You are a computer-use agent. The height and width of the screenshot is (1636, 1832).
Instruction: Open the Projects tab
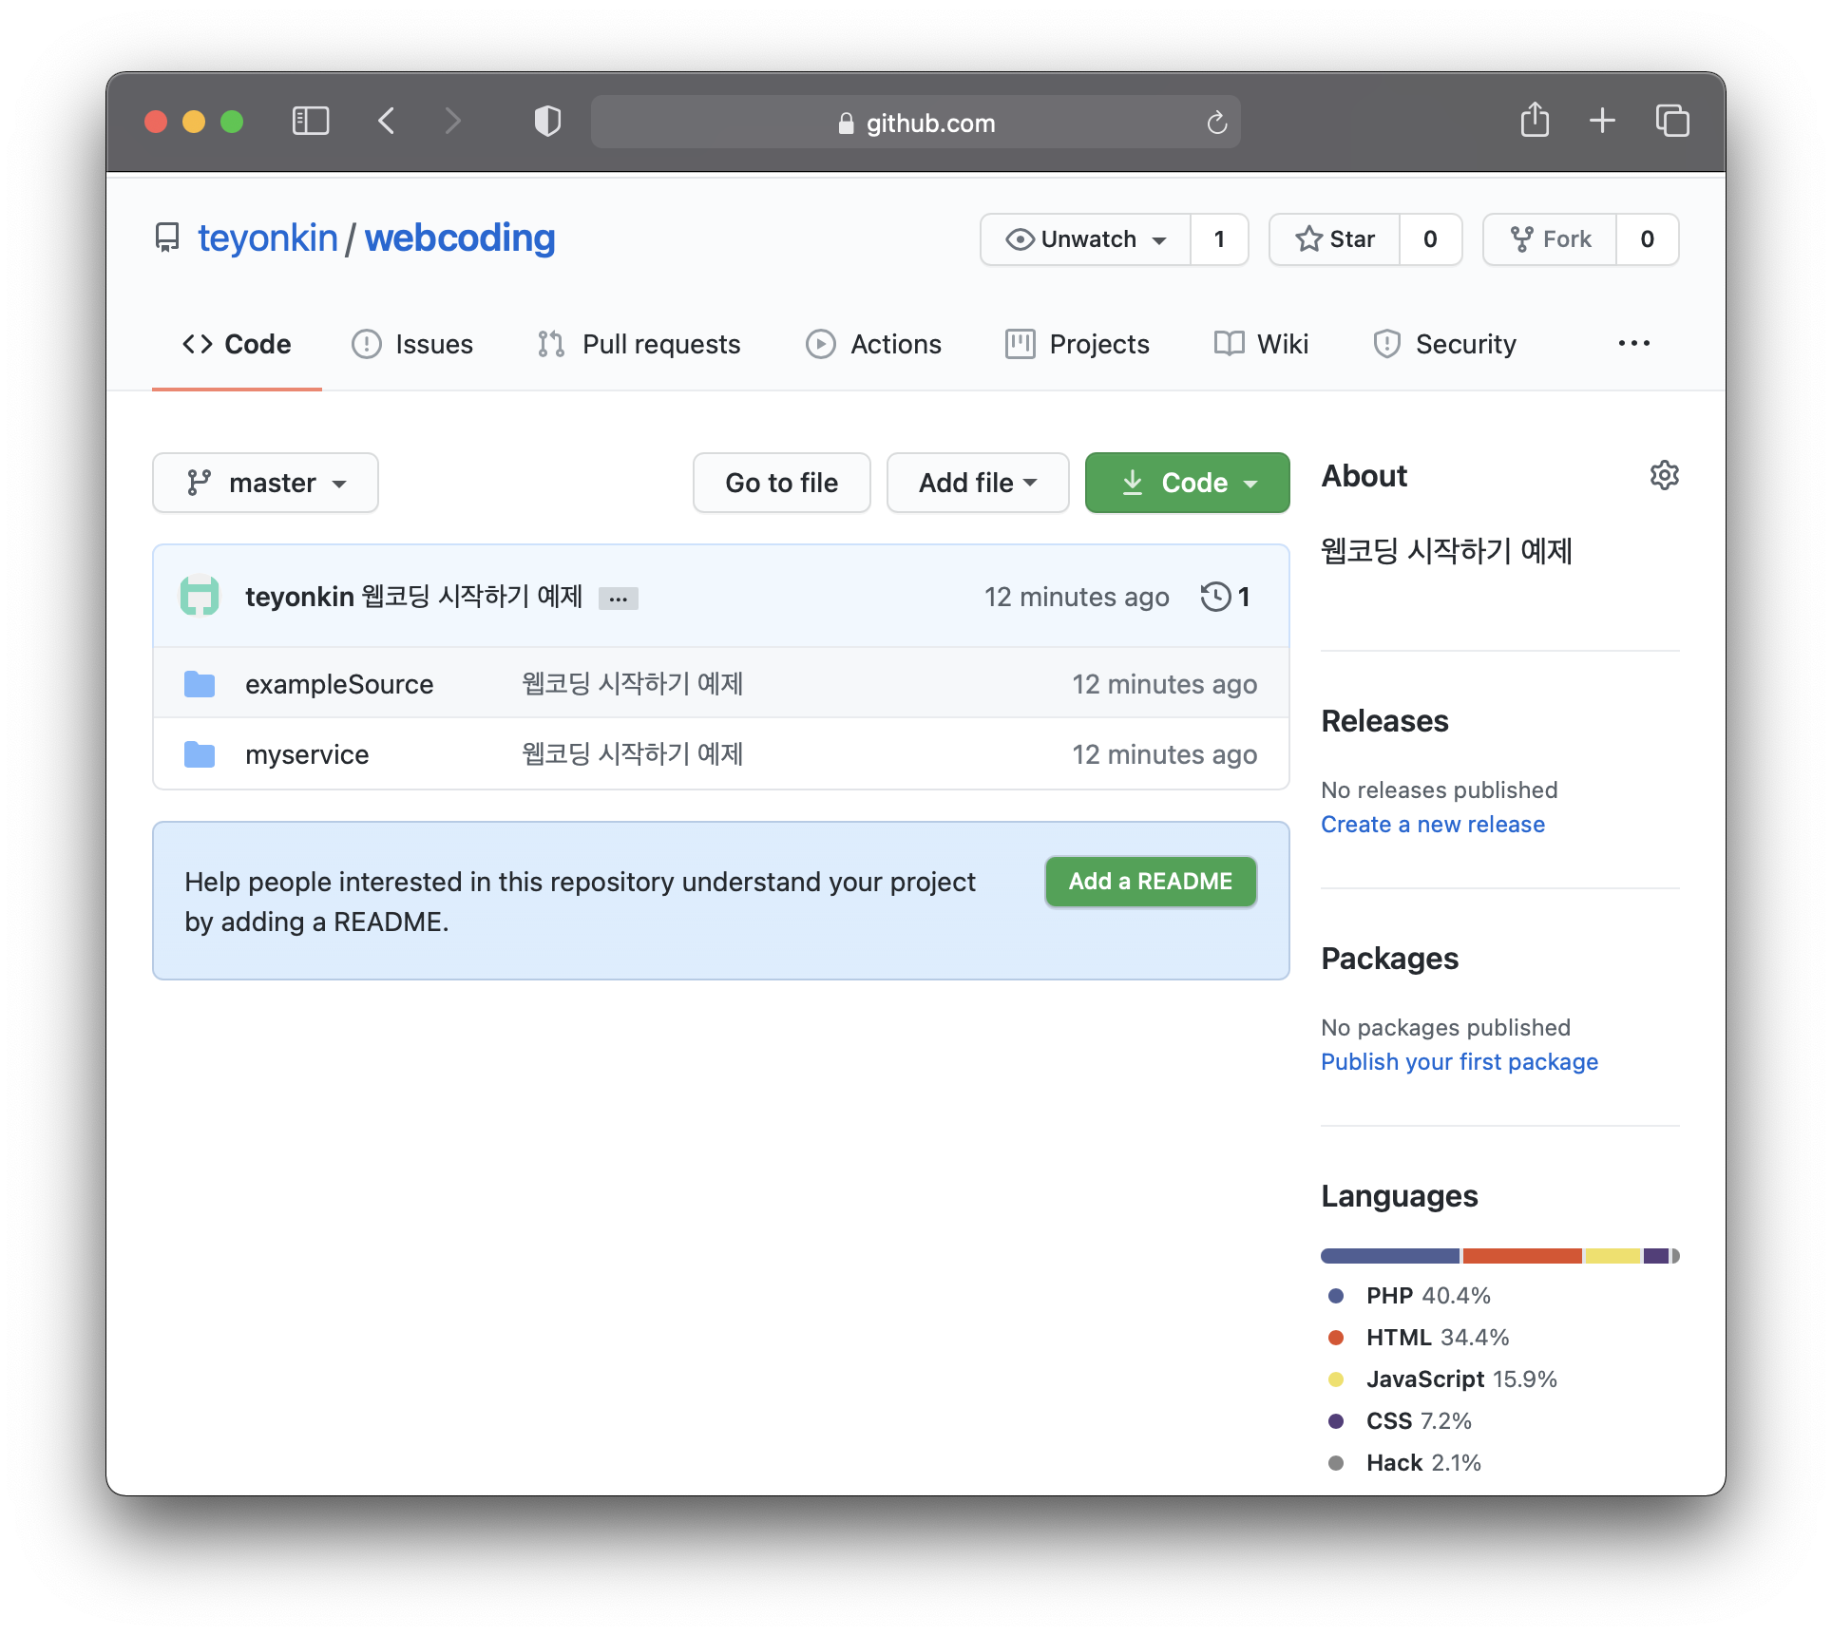tap(1078, 344)
